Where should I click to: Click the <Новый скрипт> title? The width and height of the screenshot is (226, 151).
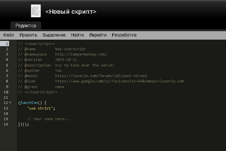point(71,12)
